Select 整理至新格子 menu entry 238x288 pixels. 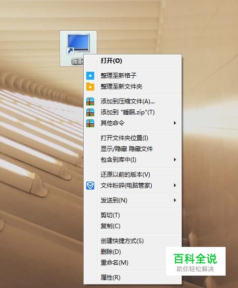[x=132, y=76]
